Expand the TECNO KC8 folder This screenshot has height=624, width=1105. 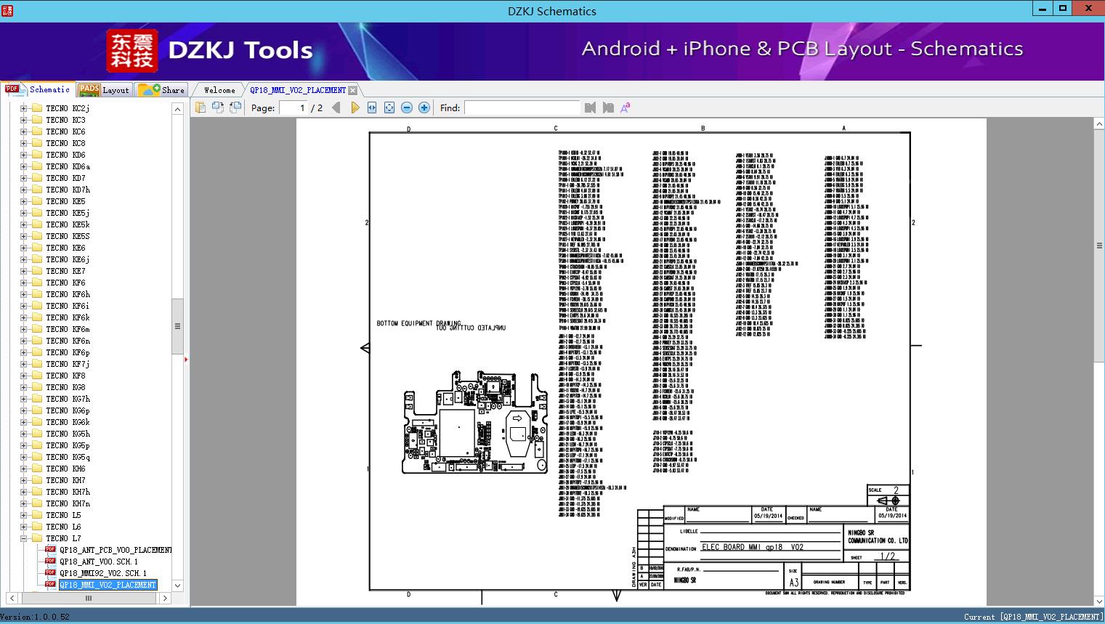click(x=23, y=143)
